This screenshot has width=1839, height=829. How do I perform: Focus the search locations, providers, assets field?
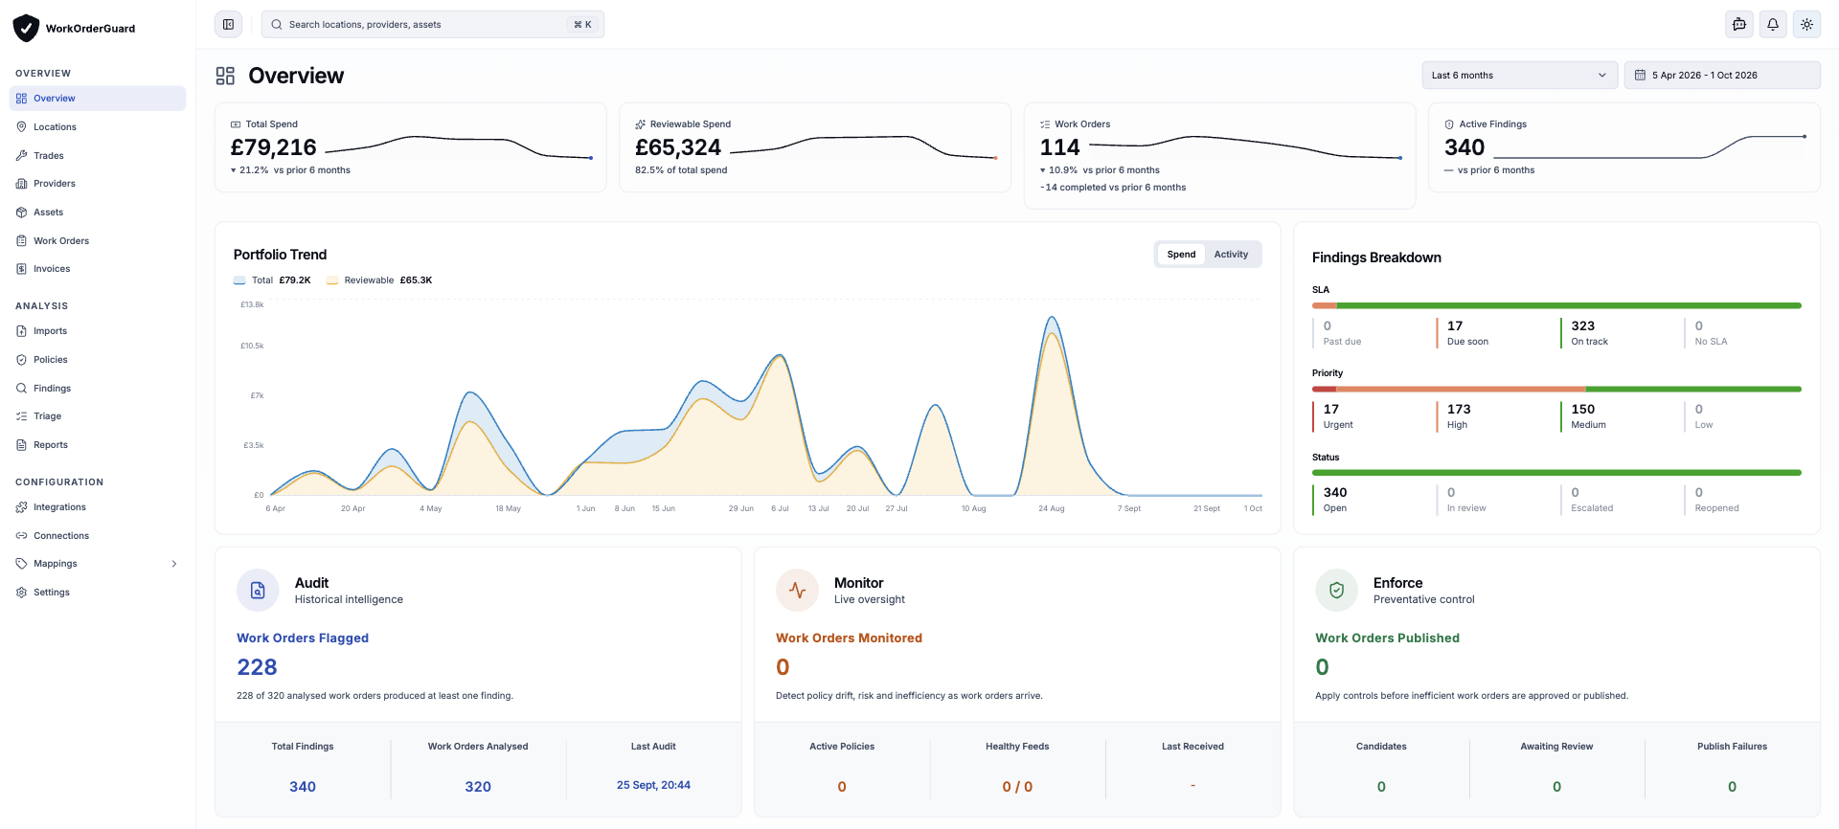[x=433, y=25]
